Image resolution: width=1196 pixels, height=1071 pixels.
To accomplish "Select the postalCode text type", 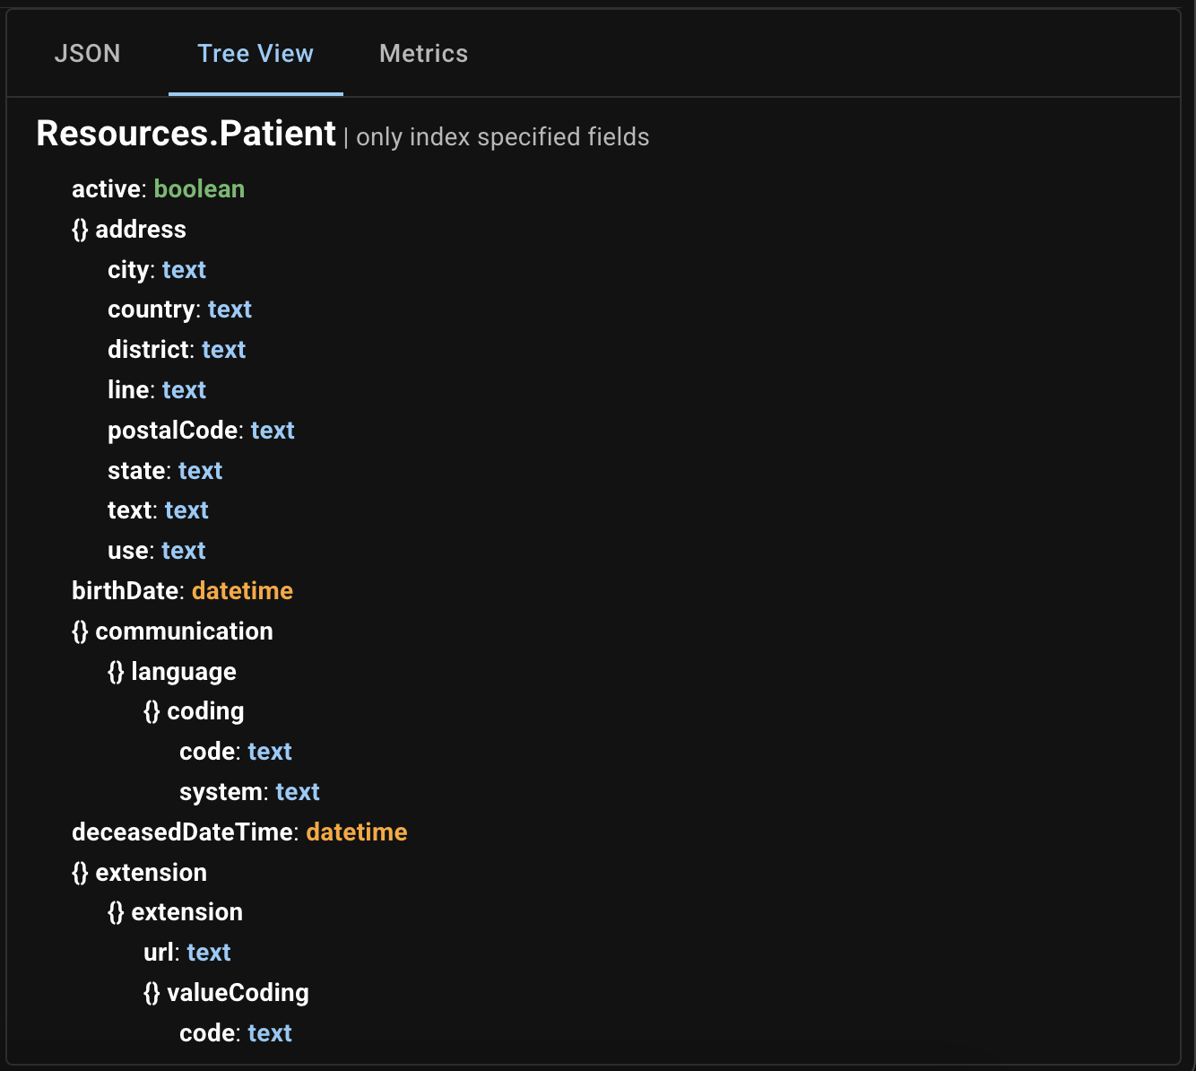I will 273,431.
